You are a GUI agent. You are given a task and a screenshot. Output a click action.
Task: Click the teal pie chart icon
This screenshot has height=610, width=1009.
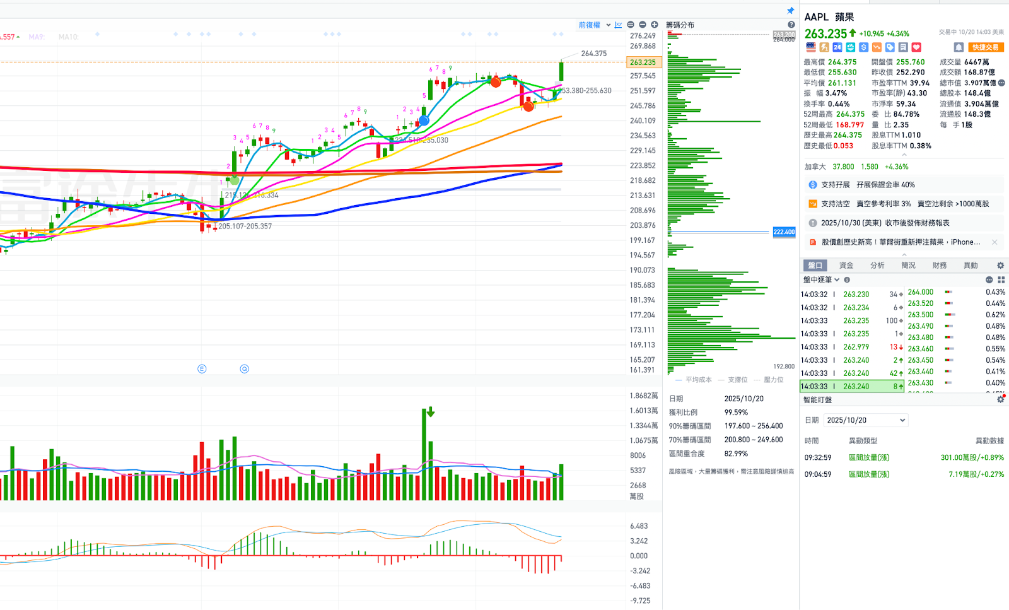point(851,47)
